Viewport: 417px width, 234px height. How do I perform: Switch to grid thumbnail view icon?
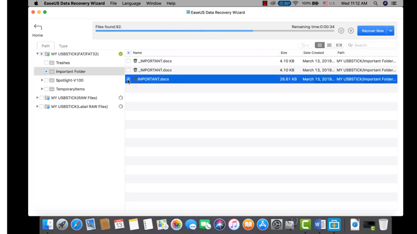click(x=329, y=45)
